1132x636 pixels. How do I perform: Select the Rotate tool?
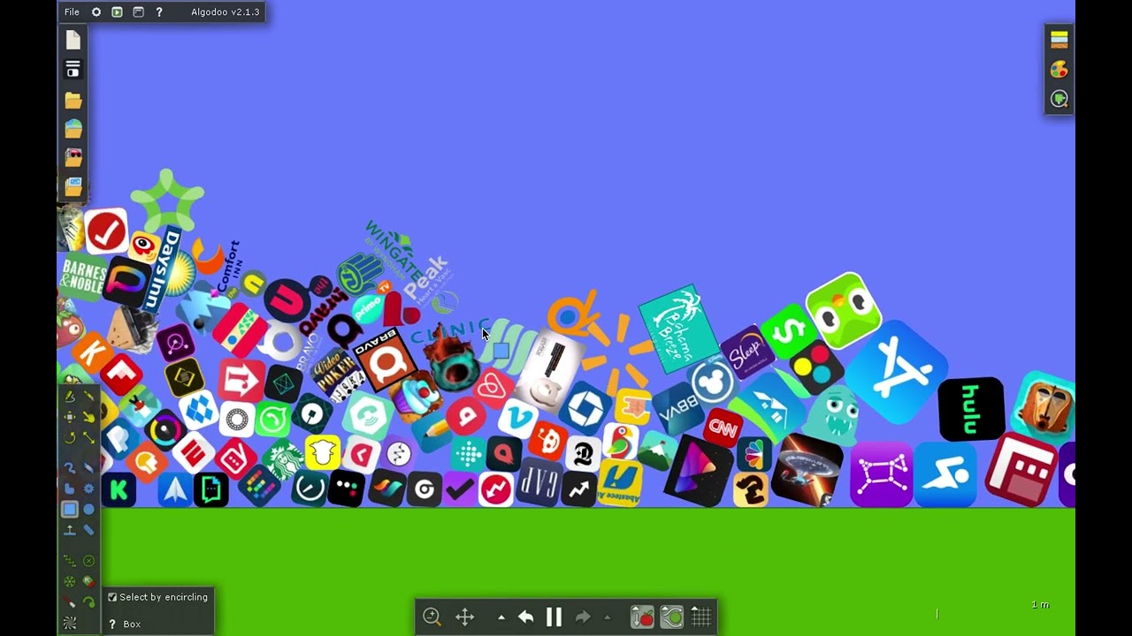(x=70, y=437)
